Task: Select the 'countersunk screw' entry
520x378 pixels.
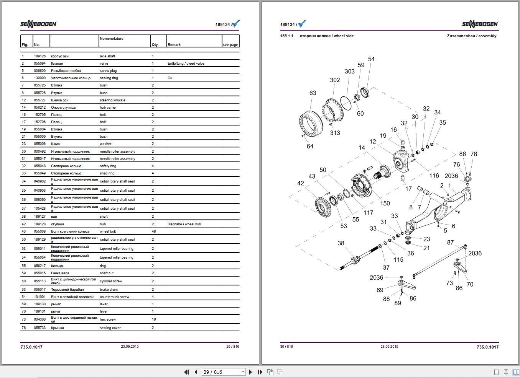Action: [x=115, y=297]
